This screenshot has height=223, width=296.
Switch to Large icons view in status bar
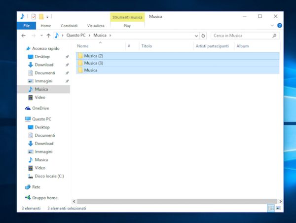coord(278,209)
